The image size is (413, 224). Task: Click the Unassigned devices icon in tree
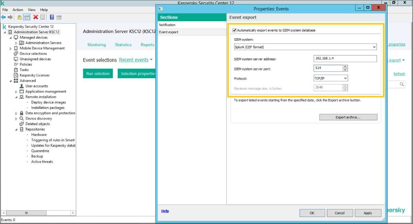point(16,59)
